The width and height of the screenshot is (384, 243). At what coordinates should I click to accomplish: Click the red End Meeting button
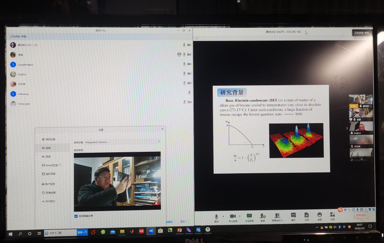pos(360,215)
